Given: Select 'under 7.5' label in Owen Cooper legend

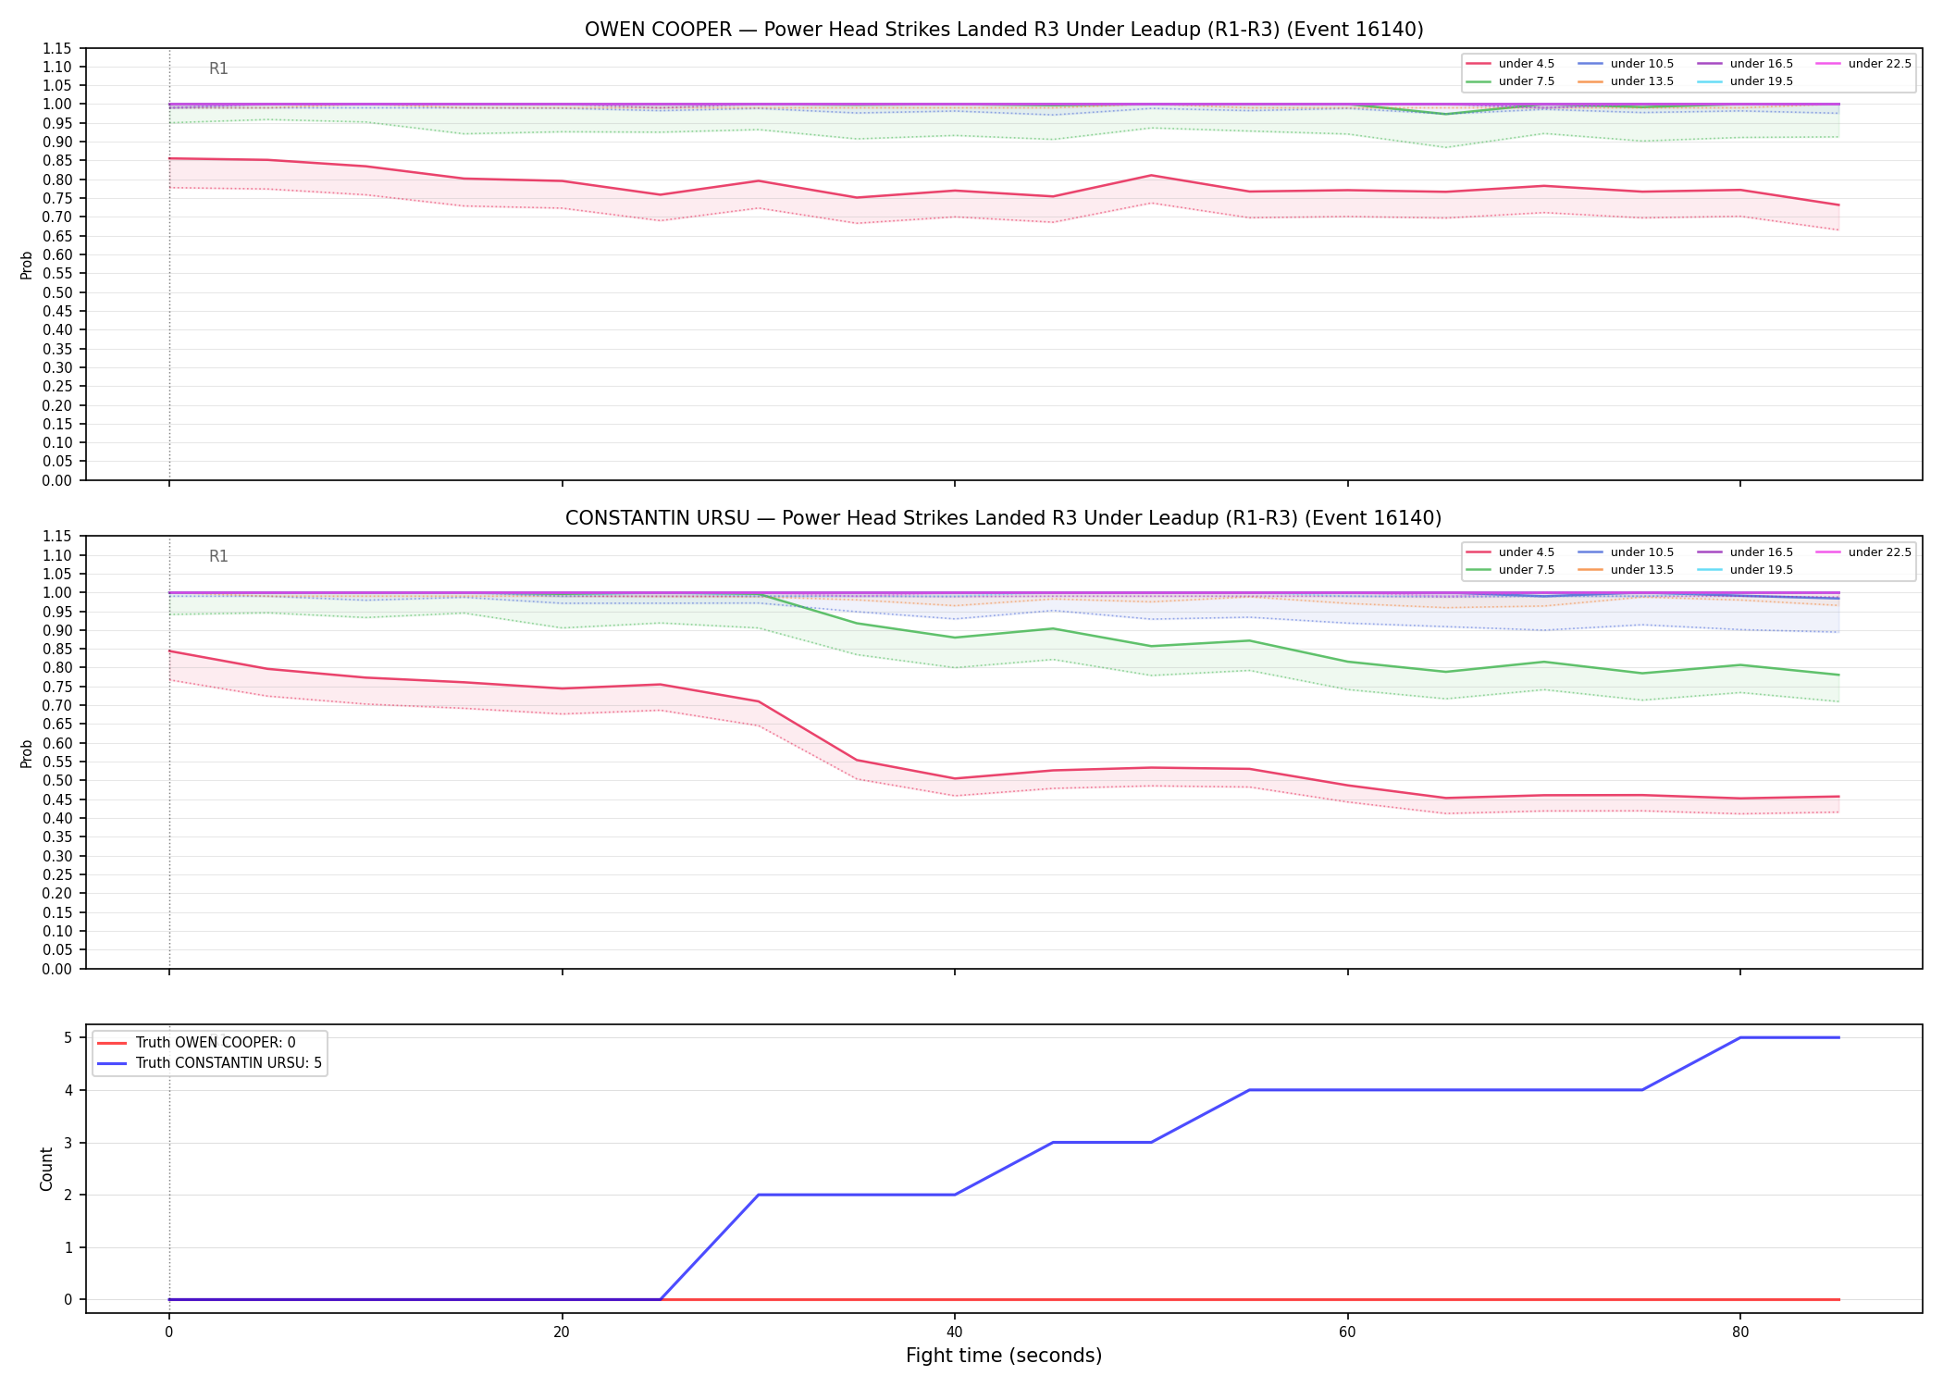Looking at the screenshot, I should pyautogui.click(x=1527, y=81).
